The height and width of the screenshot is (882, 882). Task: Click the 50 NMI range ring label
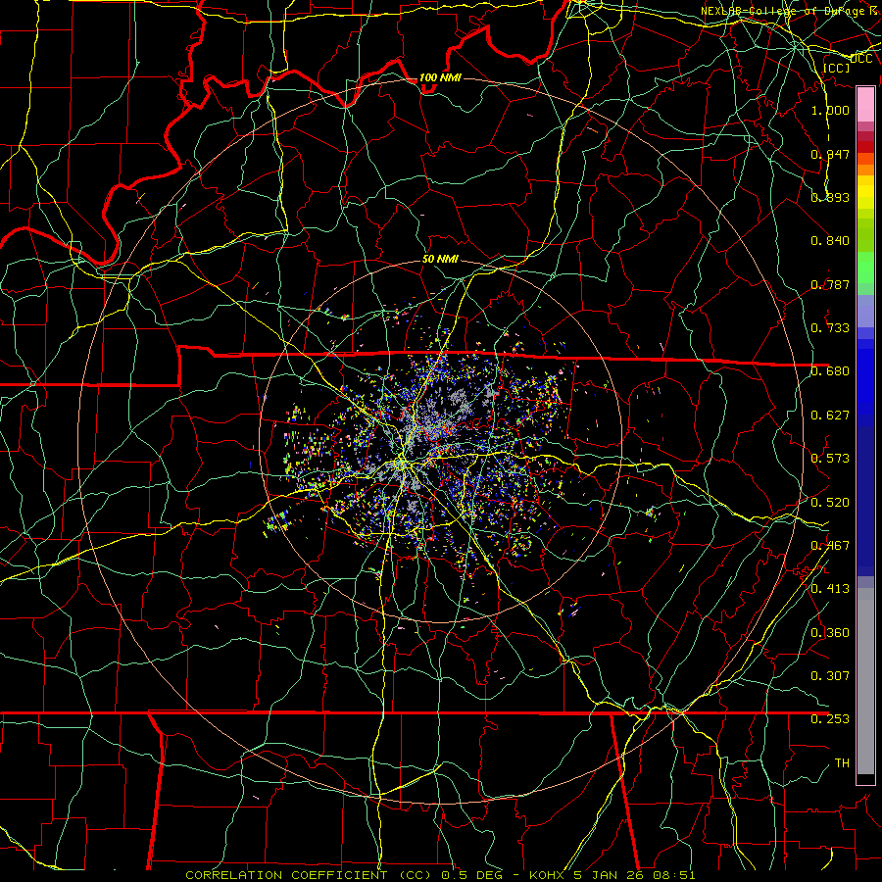(x=440, y=260)
